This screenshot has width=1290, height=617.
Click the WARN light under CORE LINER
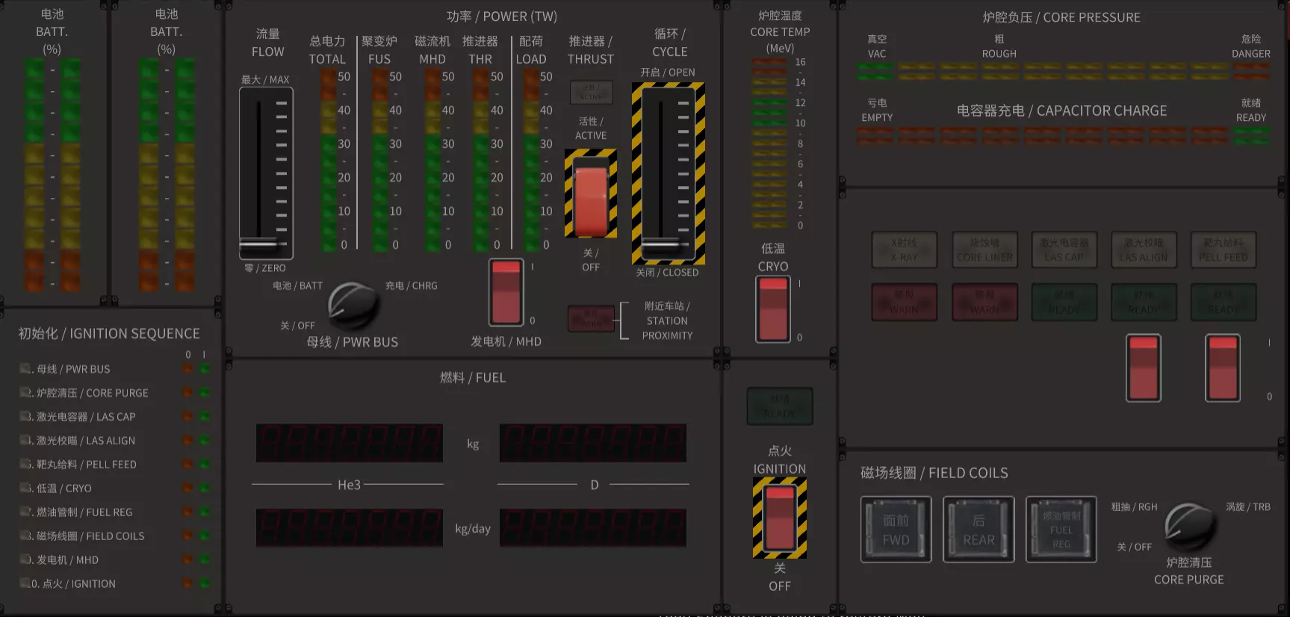[x=984, y=303]
